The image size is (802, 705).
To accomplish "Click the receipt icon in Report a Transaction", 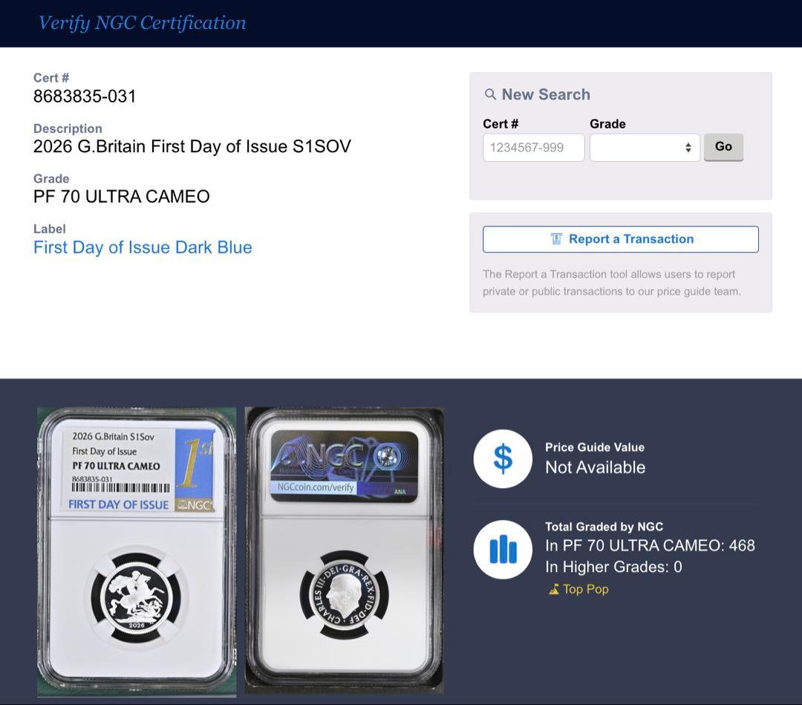I will (x=556, y=239).
